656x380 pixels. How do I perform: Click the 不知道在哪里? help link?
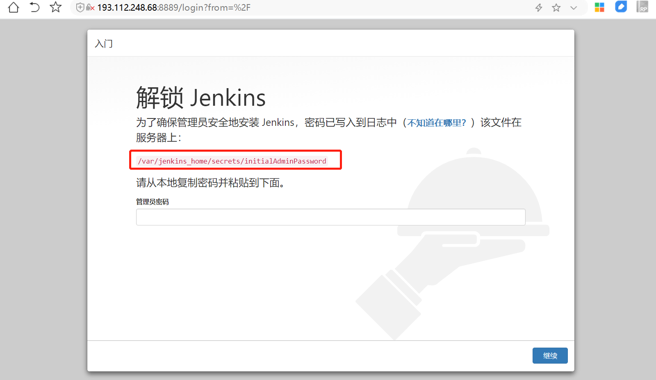click(x=437, y=123)
